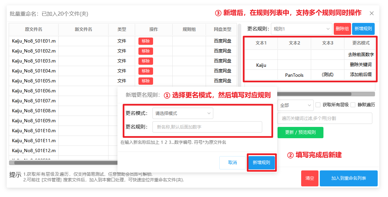Image resolution: width=388 pixels, height=197 pixels.
Task: Expand the 更名模式 mode selector
Action: click(x=183, y=113)
